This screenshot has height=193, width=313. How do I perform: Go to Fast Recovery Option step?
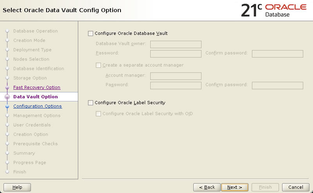(37, 87)
